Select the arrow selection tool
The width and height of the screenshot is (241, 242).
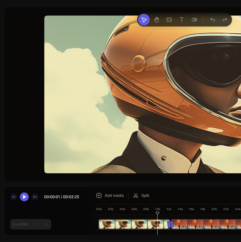point(144,20)
